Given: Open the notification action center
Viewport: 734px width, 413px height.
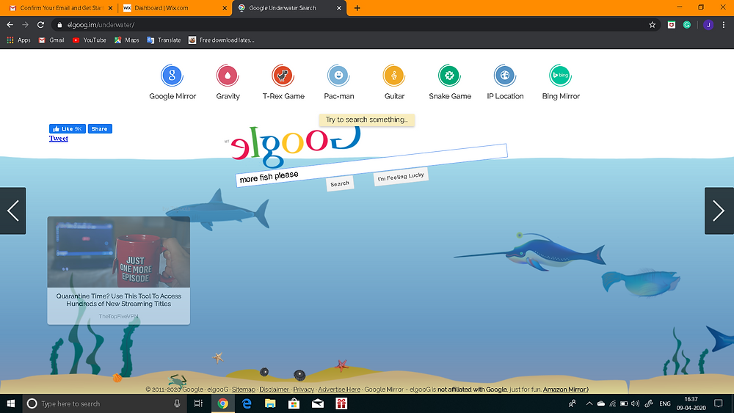Looking at the screenshot, I should coord(719,403).
